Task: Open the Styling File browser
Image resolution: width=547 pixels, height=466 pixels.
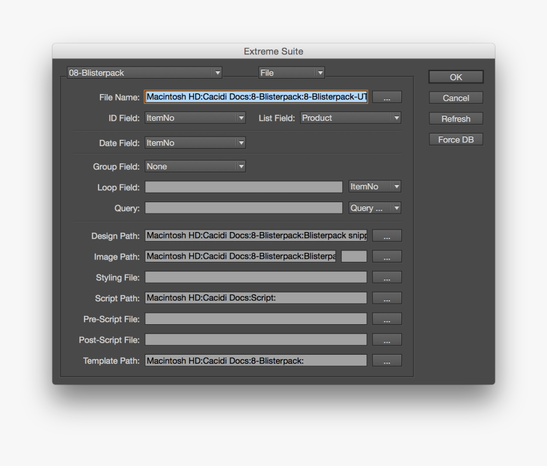Action: point(387,277)
